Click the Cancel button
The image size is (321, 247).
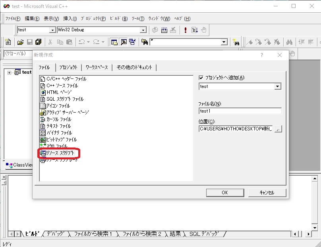[267, 192]
